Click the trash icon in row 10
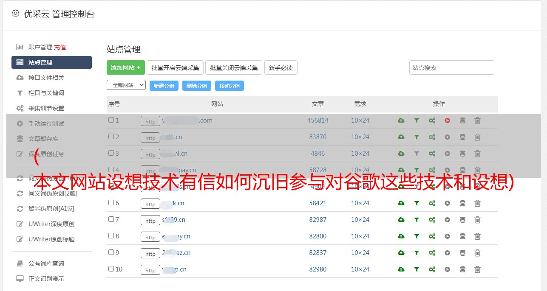Viewport: 547px width, 291px height. coord(477,269)
